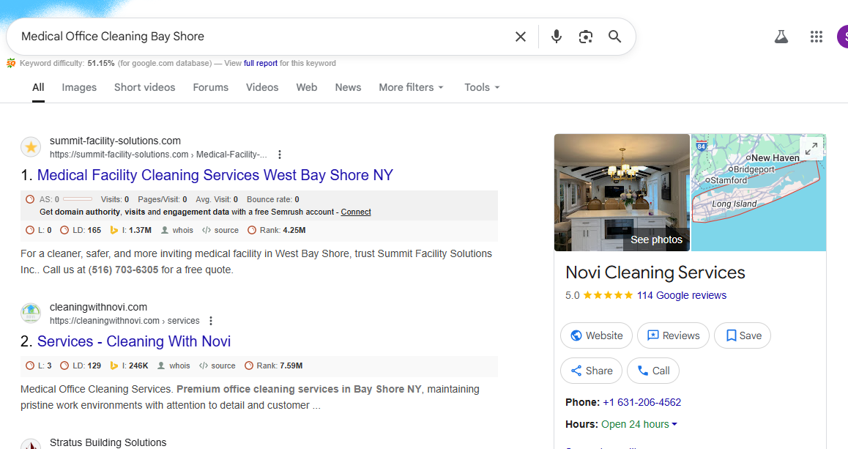Screen dimensions: 848x449
Task: Open Search Labs flask icon
Action: pyautogui.click(x=781, y=37)
